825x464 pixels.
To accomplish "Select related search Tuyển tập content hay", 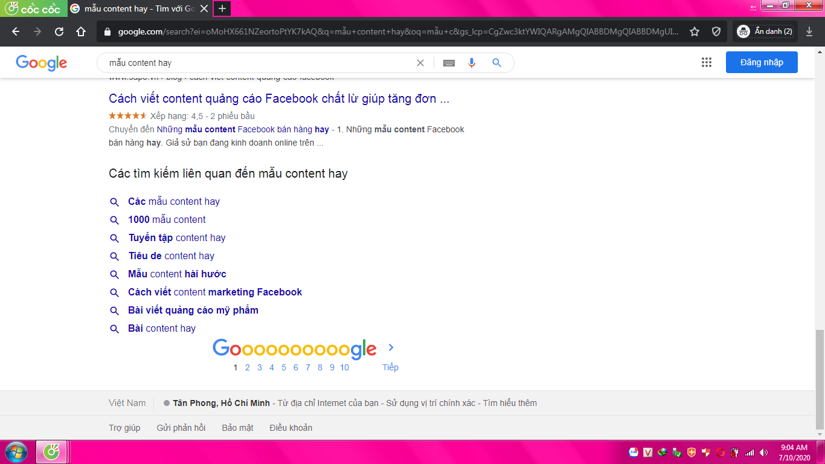I will (177, 238).
